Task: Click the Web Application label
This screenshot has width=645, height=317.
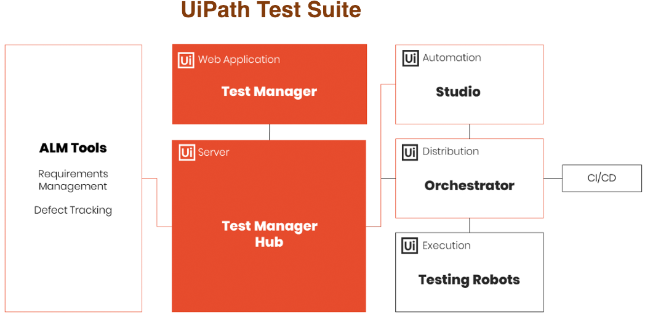Action: [x=239, y=60]
